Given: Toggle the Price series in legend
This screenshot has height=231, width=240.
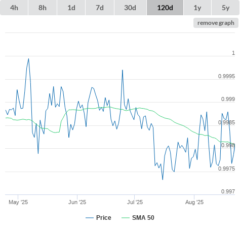Looking at the screenshot, I should [x=103, y=218].
